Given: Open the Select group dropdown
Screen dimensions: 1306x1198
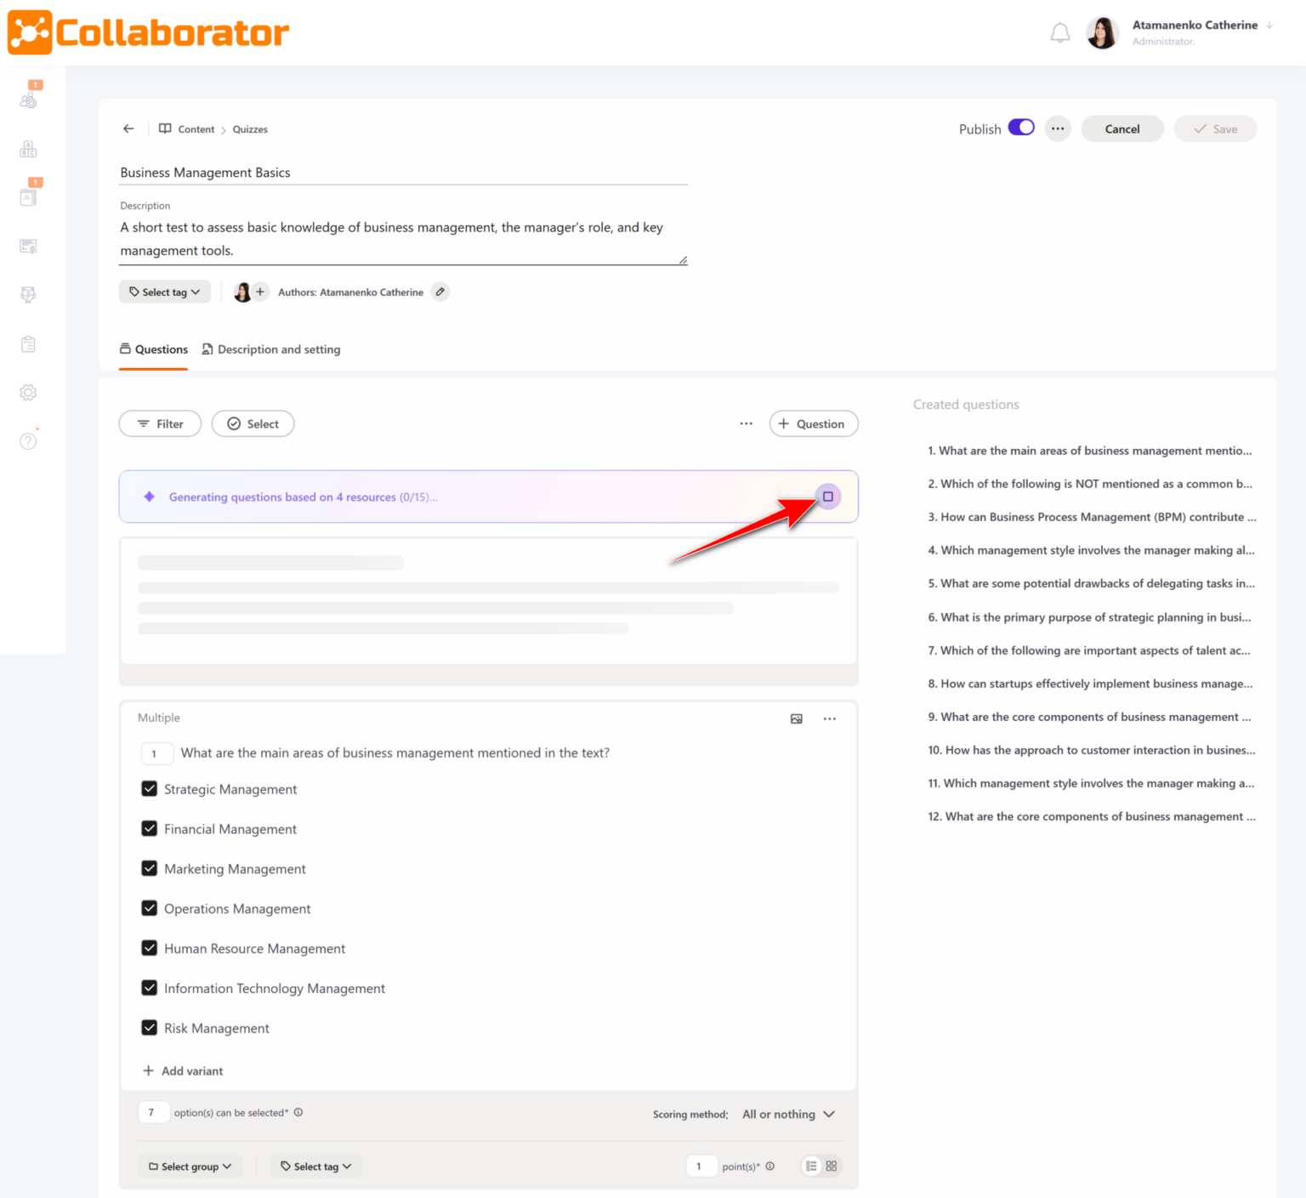Looking at the screenshot, I should 190,1167.
